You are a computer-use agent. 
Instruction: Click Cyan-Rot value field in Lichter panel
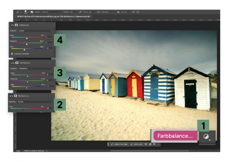coord(49,37)
